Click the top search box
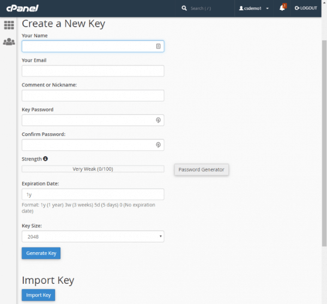This screenshot has height=304, width=327. pyautogui.click(x=210, y=8)
